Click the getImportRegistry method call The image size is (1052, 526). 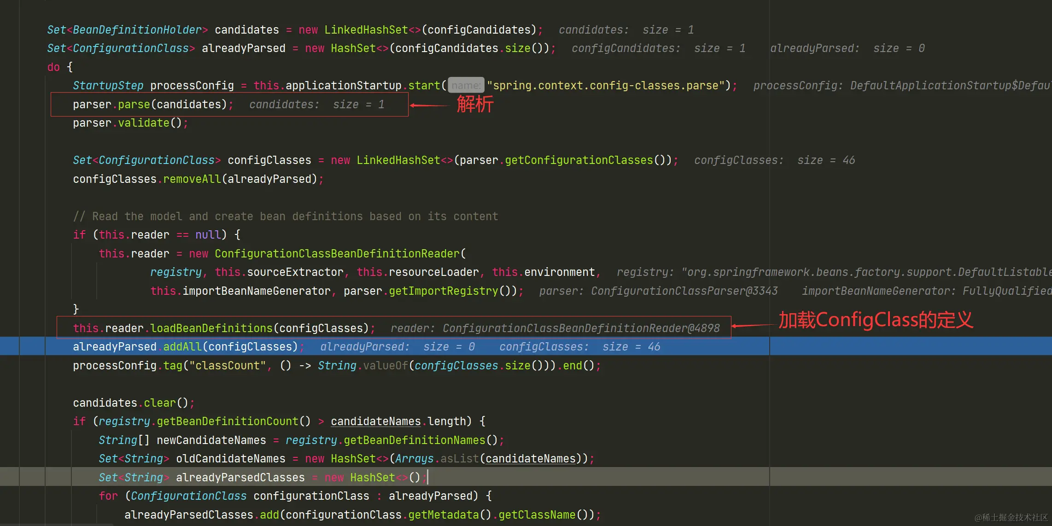[444, 291]
